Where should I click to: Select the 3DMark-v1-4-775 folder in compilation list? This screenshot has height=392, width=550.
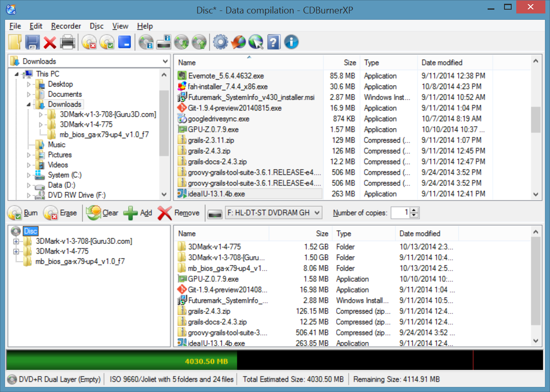(215, 247)
